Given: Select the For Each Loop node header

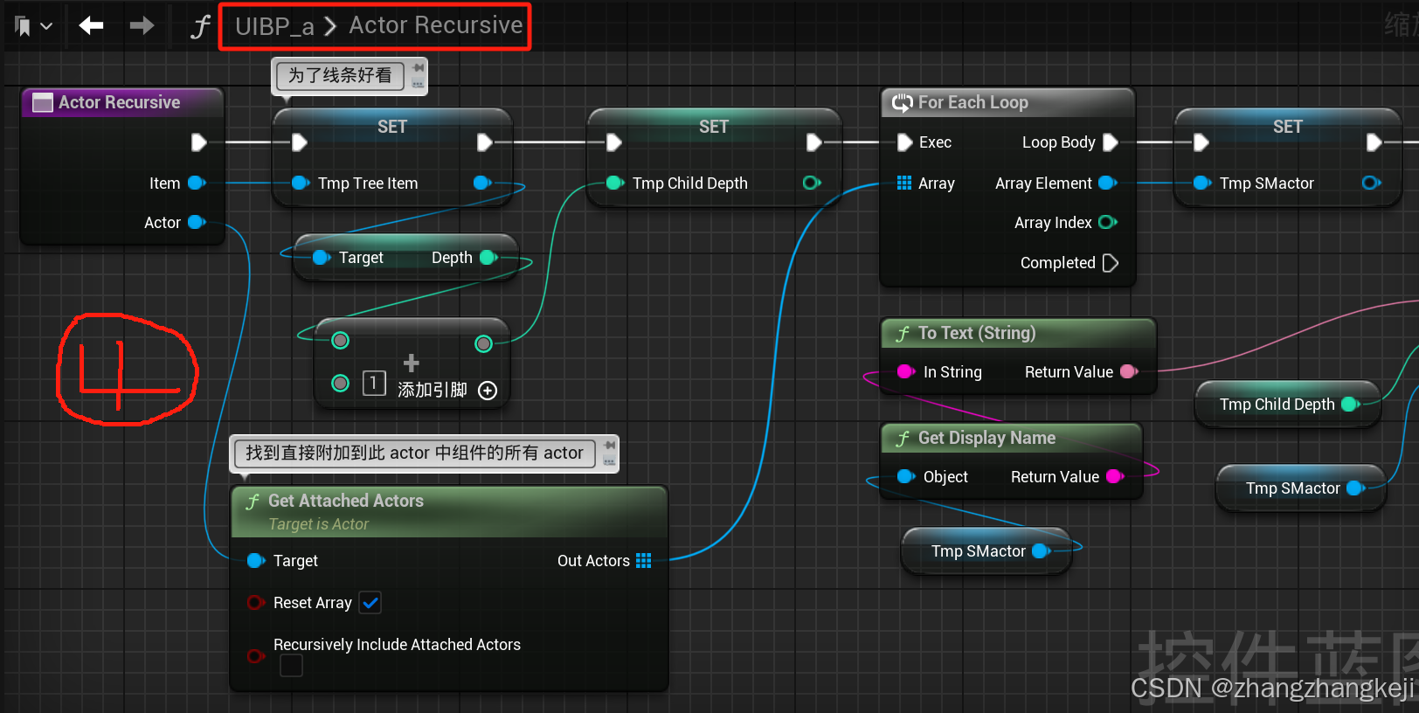Looking at the screenshot, I should click(x=1007, y=102).
